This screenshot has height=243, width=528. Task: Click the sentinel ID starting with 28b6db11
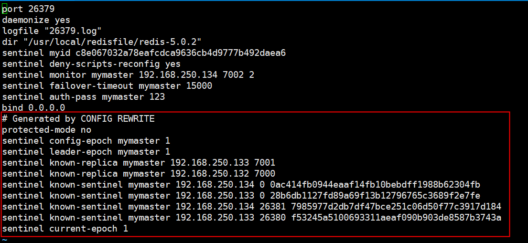coord(375,196)
